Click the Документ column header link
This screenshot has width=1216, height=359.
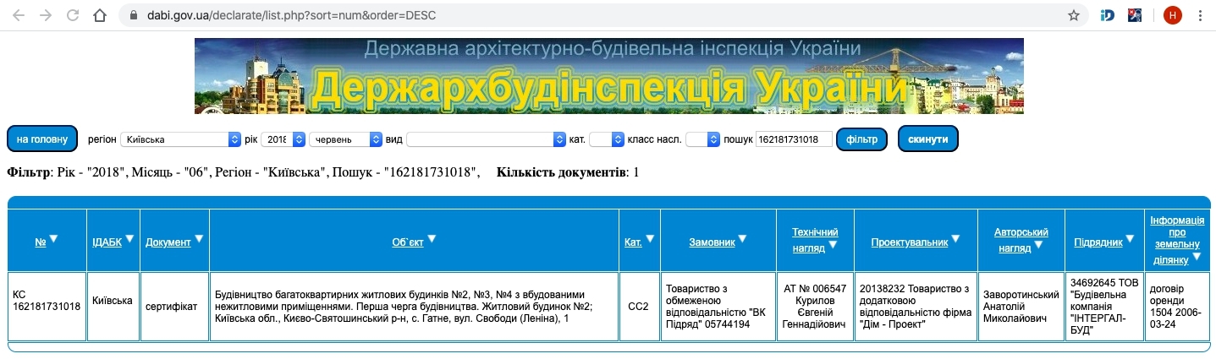(x=168, y=242)
